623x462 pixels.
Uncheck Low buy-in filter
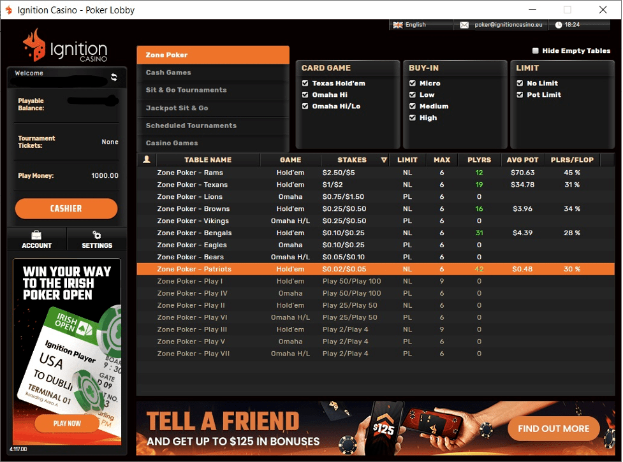(413, 95)
